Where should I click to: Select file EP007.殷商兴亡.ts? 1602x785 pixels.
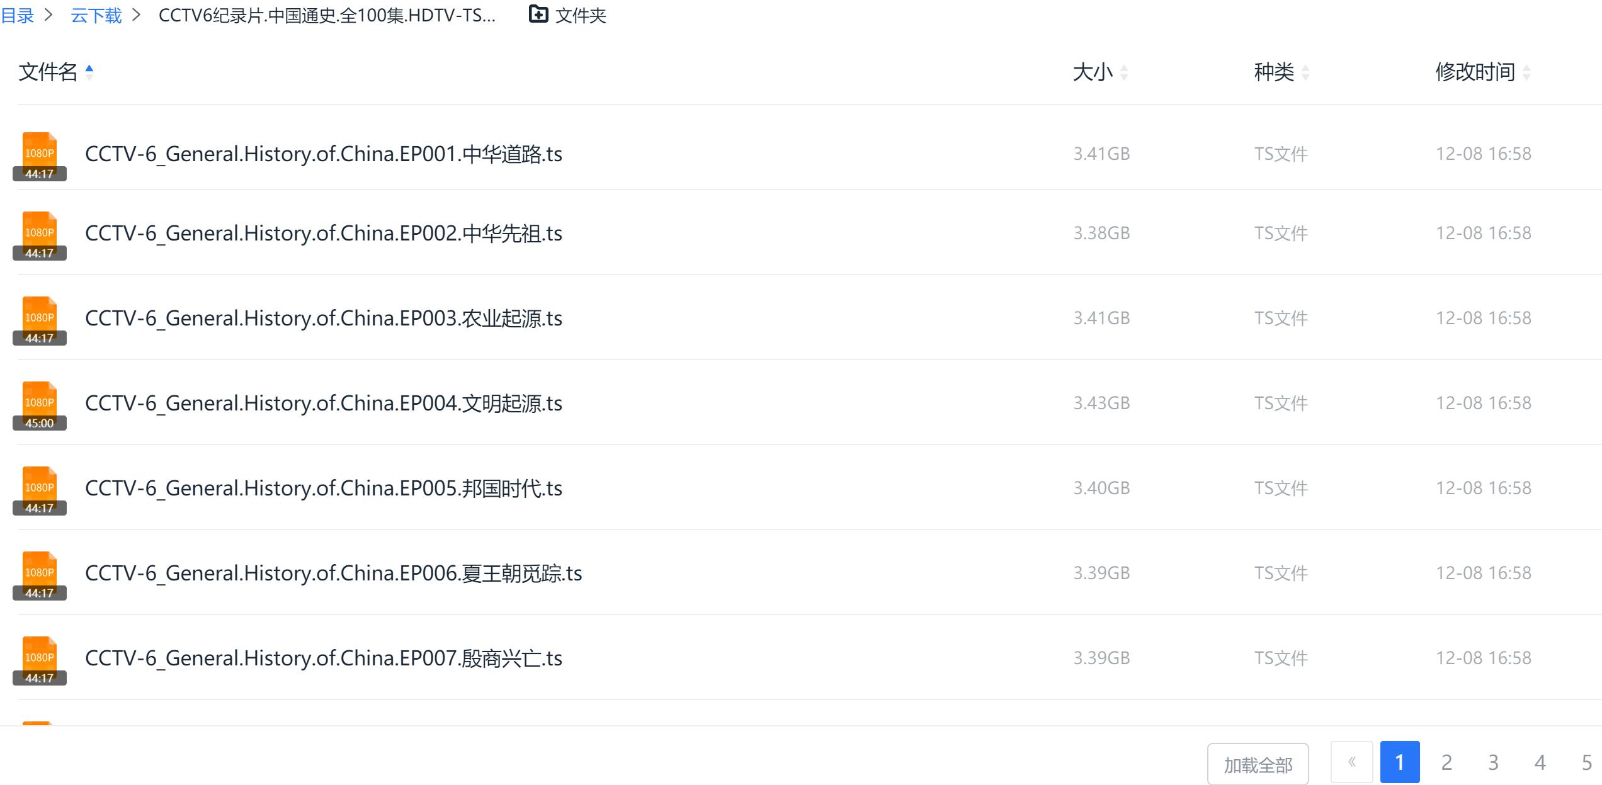click(x=324, y=658)
